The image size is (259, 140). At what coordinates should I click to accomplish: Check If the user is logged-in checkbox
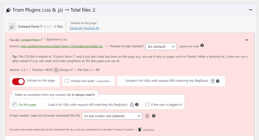pos(147,105)
